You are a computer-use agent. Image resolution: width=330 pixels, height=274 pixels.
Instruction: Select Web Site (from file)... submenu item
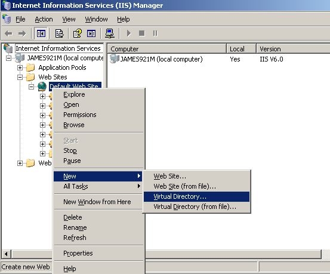(x=196, y=186)
